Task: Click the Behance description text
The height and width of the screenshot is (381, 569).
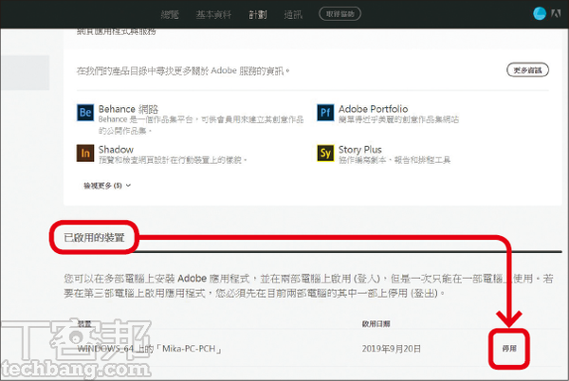Action: (201, 125)
